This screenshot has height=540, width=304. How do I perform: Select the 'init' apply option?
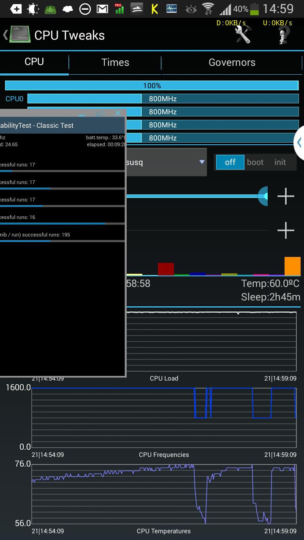pyautogui.click(x=280, y=162)
